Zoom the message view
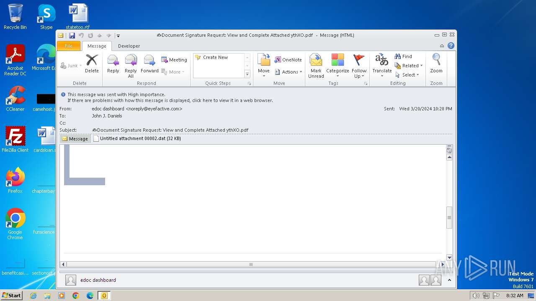Image resolution: width=536 pixels, height=301 pixels. [436, 64]
